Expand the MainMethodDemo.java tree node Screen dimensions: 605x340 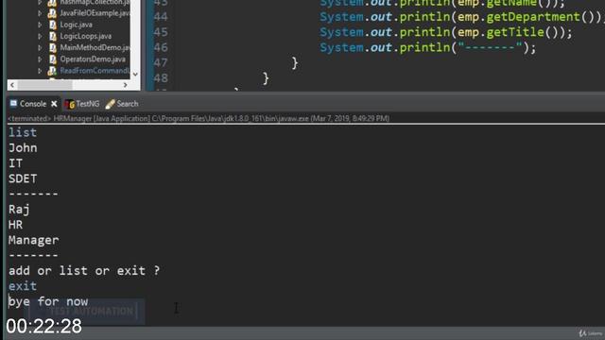(x=40, y=48)
